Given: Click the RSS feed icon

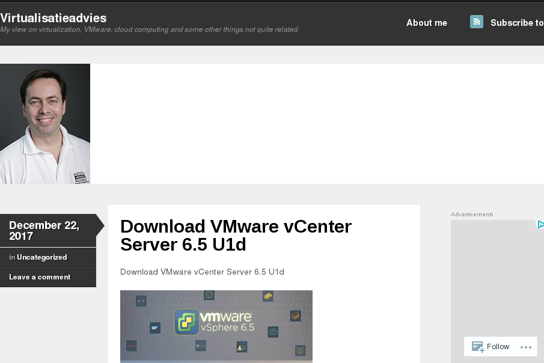Looking at the screenshot, I should 476,22.
